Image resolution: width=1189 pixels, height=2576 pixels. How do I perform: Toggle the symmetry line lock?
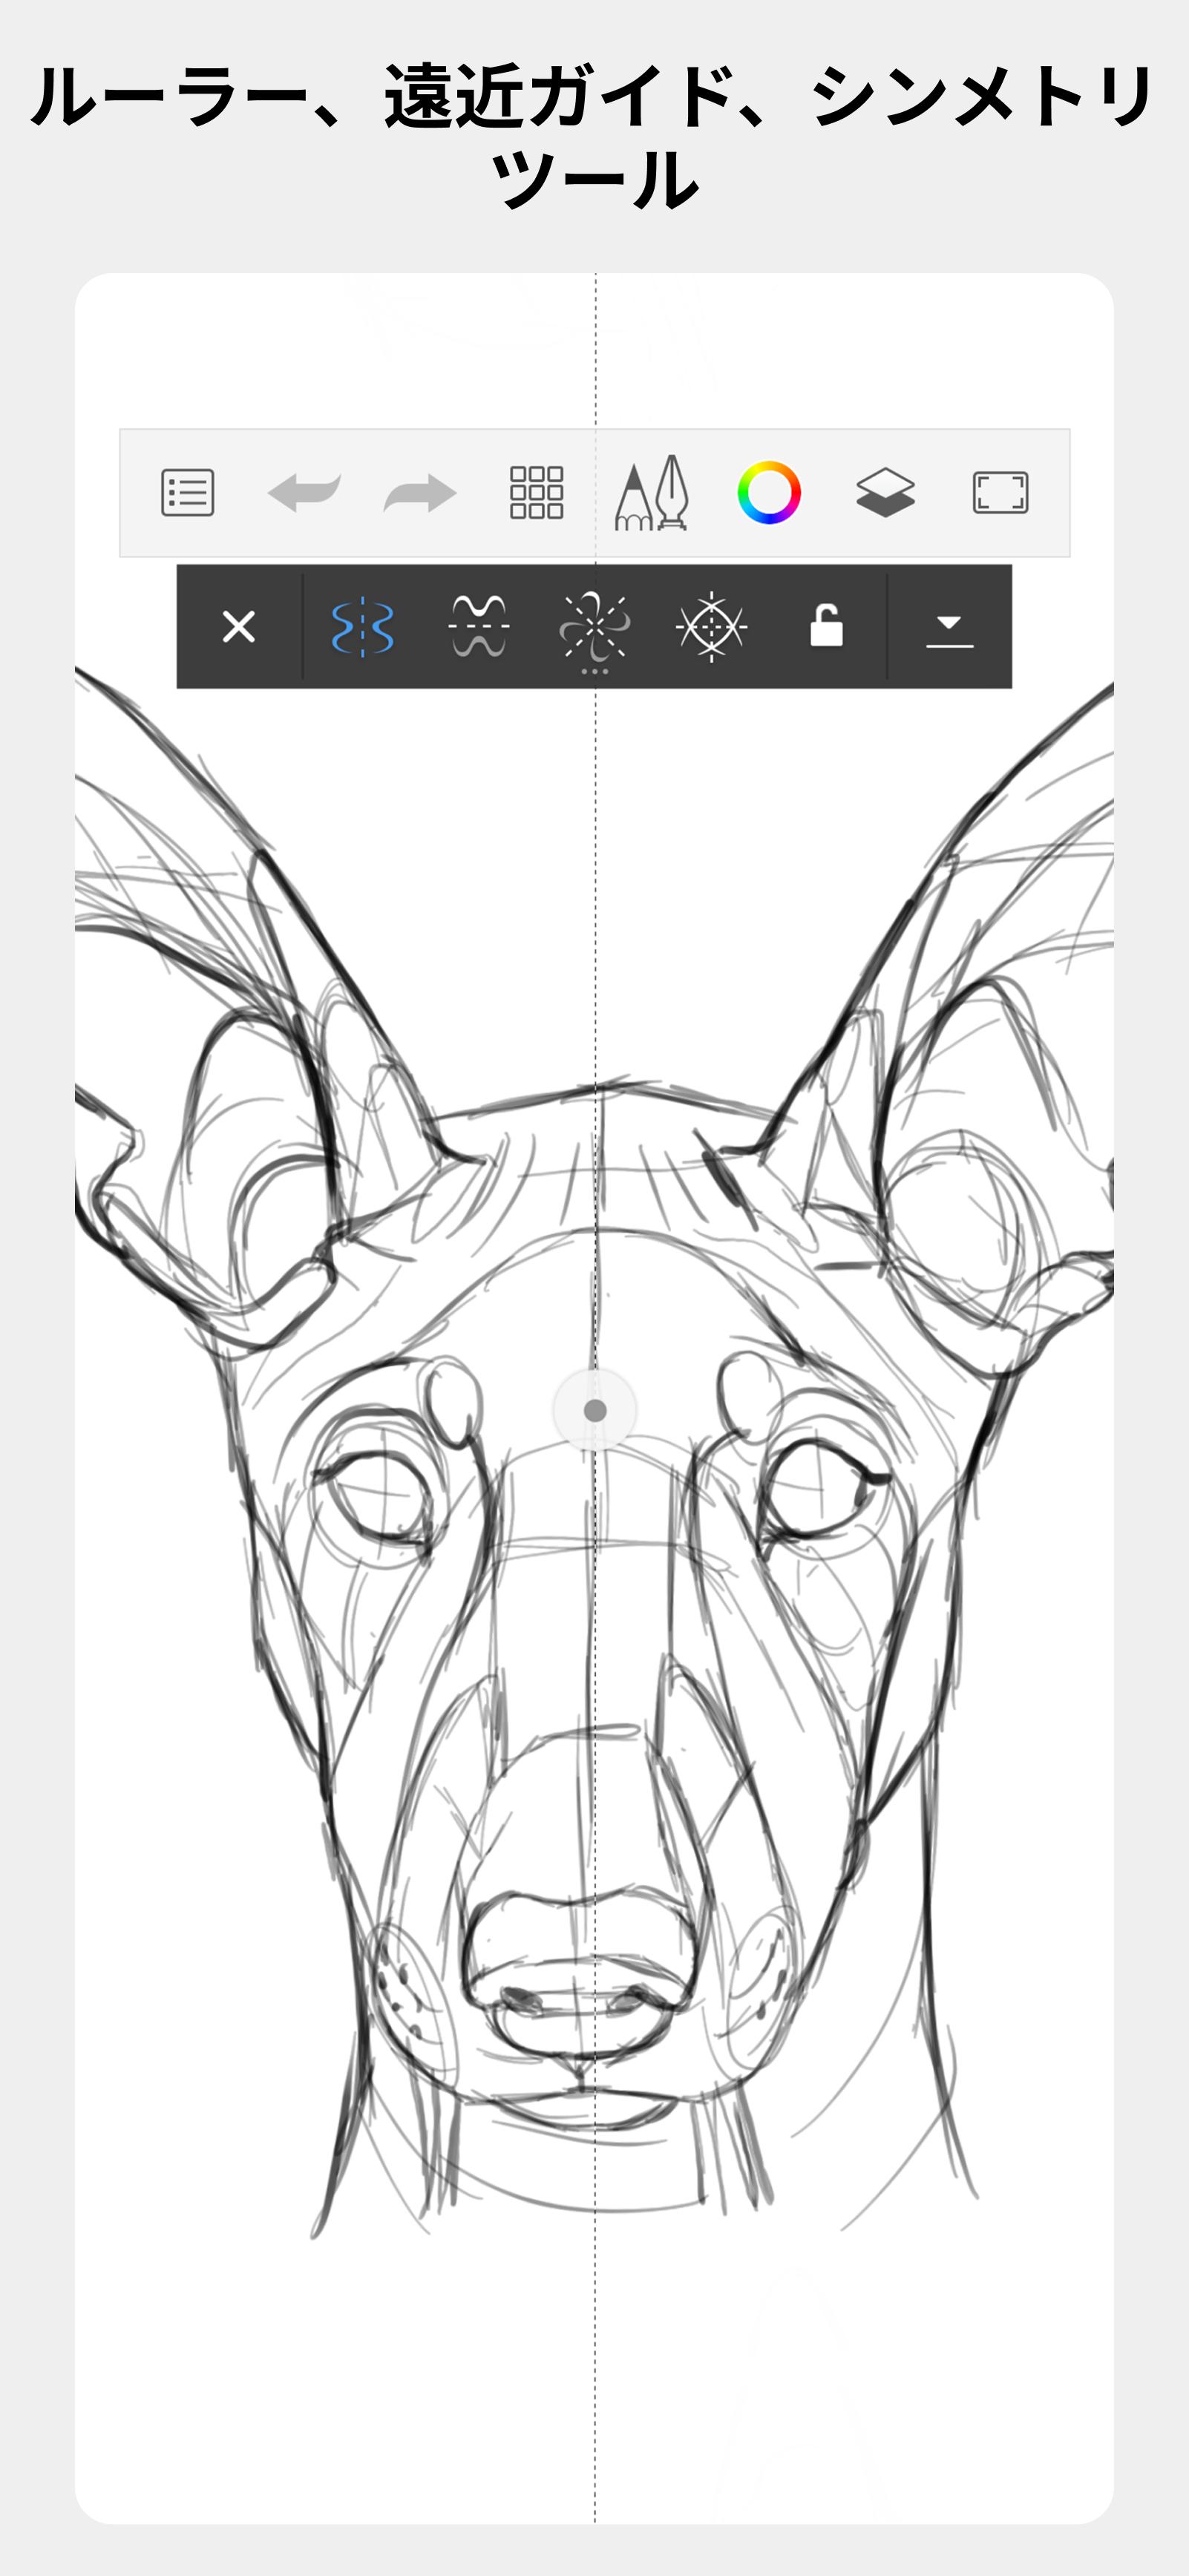coord(826,626)
